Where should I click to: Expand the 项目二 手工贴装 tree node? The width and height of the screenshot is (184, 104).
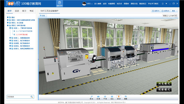[x=8, y=23]
